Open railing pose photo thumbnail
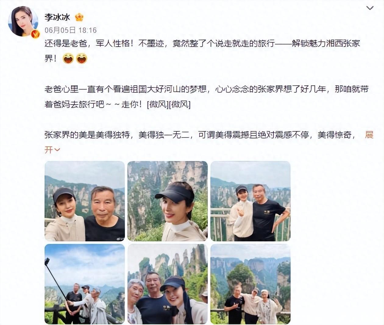384x325 pixels. tap(251, 201)
